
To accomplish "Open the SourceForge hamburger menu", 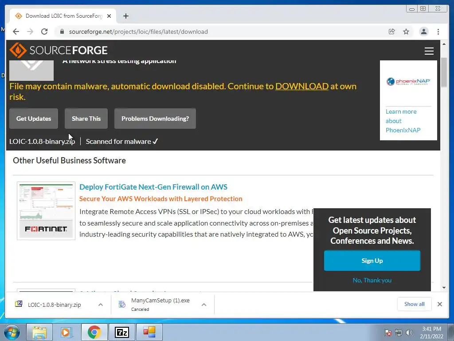I will [429, 51].
